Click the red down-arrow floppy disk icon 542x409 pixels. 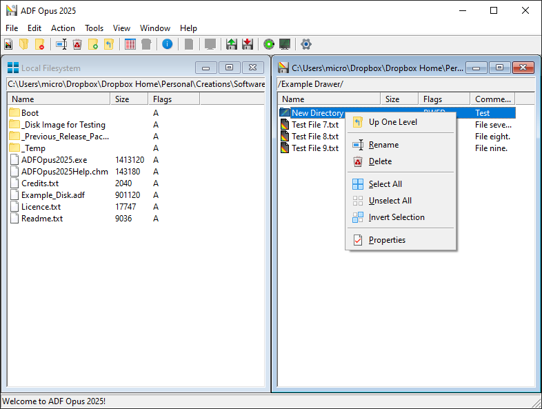click(248, 44)
